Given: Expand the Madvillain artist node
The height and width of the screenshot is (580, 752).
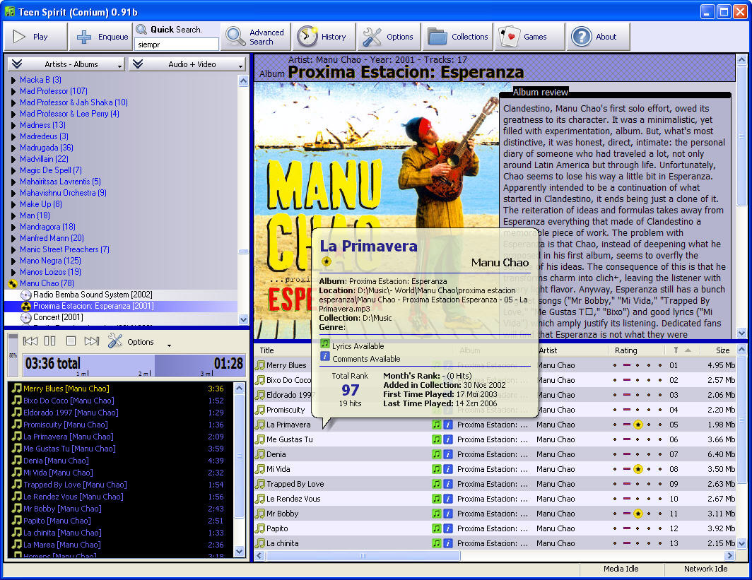Looking at the screenshot, I should click(x=13, y=159).
